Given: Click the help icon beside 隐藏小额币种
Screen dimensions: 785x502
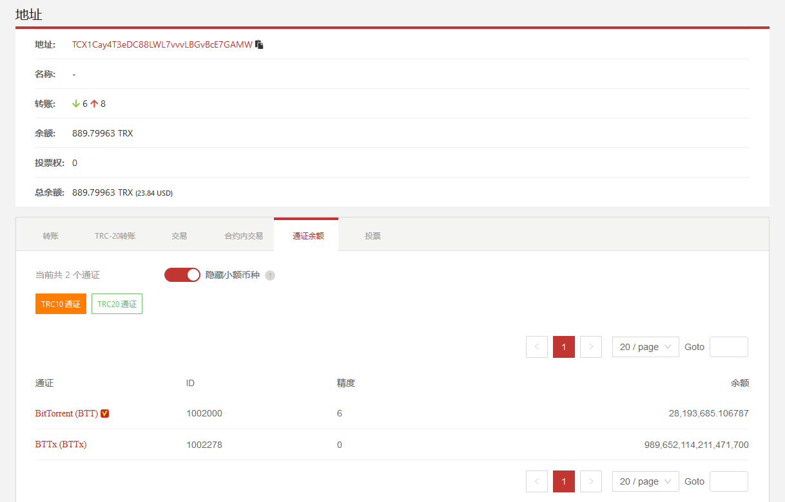Looking at the screenshot, I should (270, 275).
